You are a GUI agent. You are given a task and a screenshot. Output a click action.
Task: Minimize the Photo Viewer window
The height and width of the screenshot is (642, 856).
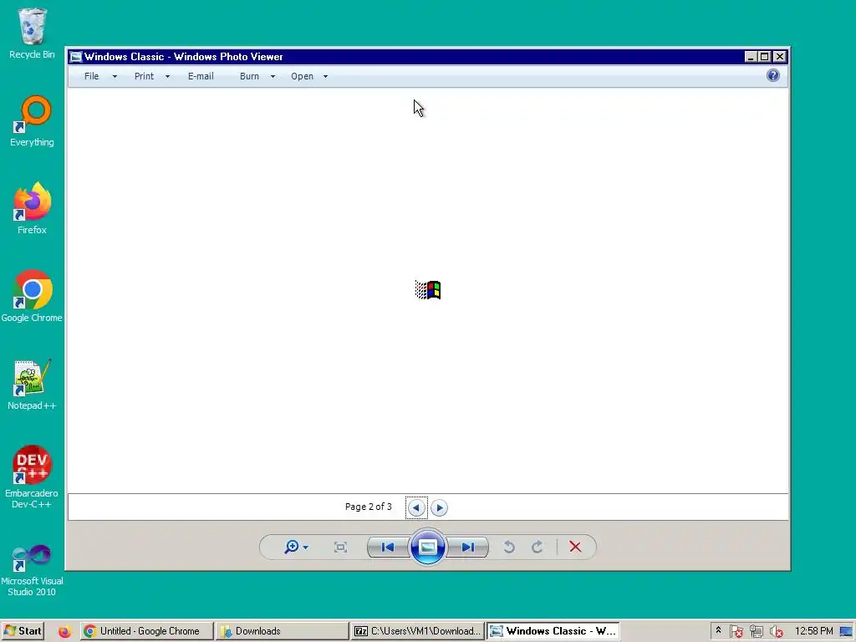[751, 56]
